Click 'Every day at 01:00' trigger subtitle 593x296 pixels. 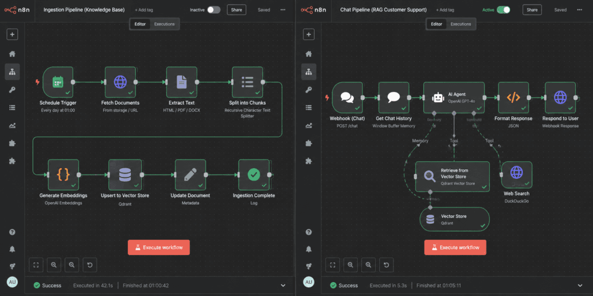point(58,110)
